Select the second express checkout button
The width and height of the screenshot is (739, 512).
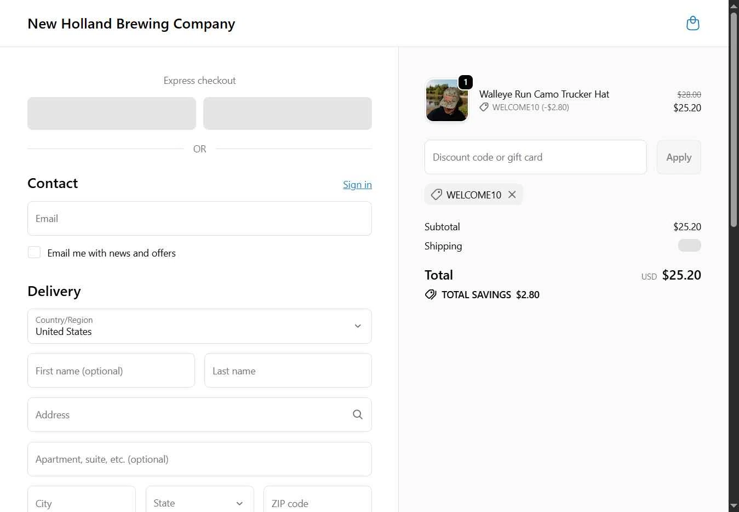click(x=288, y=113)
